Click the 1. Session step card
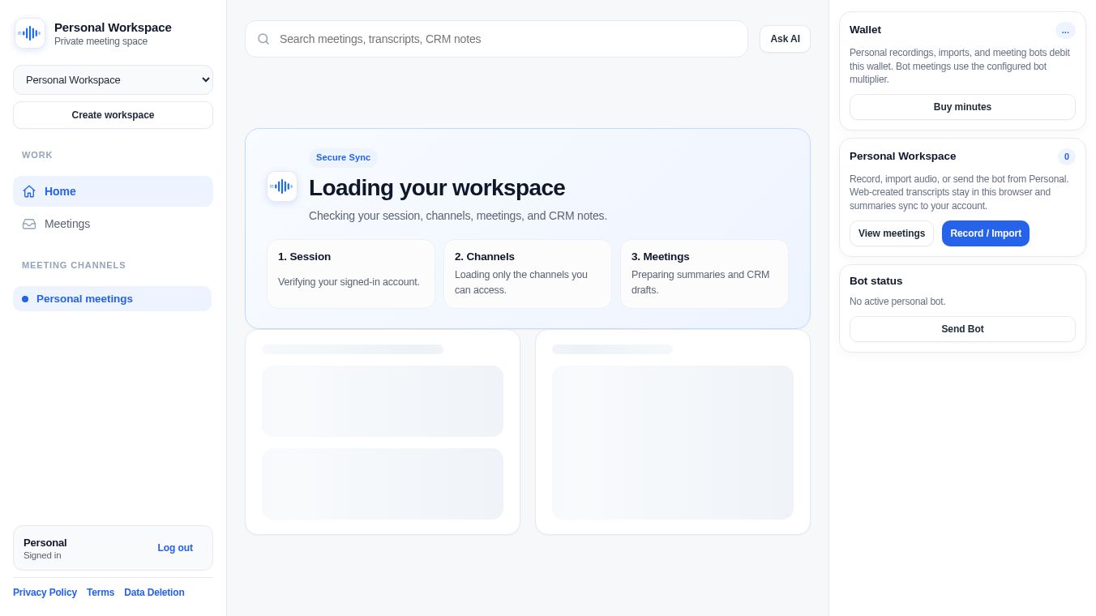The image size is (1096, 616). (351, 274)
